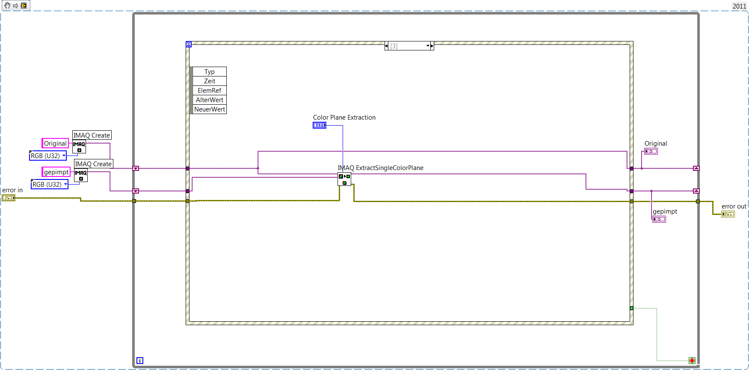The height and width of the screenshot is (370, 749).
Task: Select the IMAQ ExtractSingleColorPlane VI node
Action: point(344,179)
